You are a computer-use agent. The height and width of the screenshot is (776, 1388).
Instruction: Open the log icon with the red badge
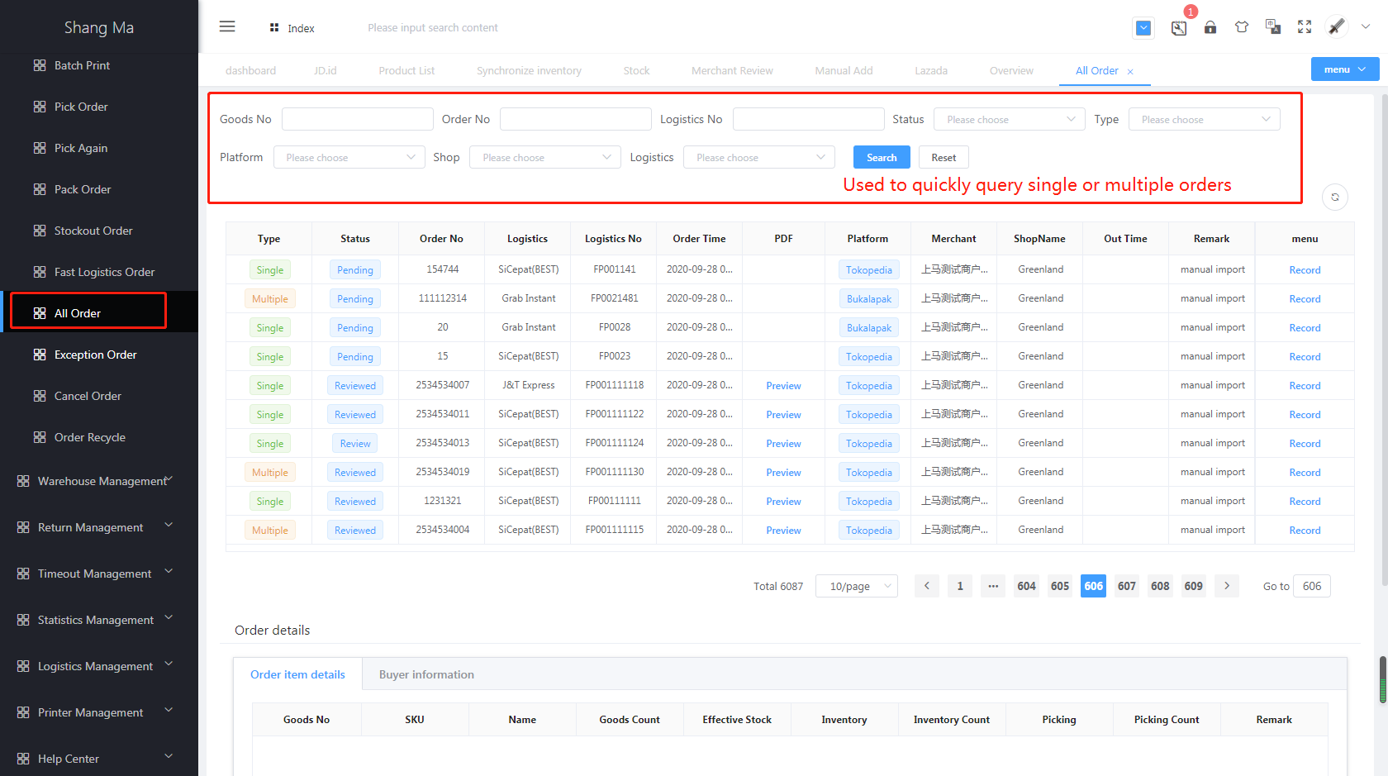pos(1179,28)
